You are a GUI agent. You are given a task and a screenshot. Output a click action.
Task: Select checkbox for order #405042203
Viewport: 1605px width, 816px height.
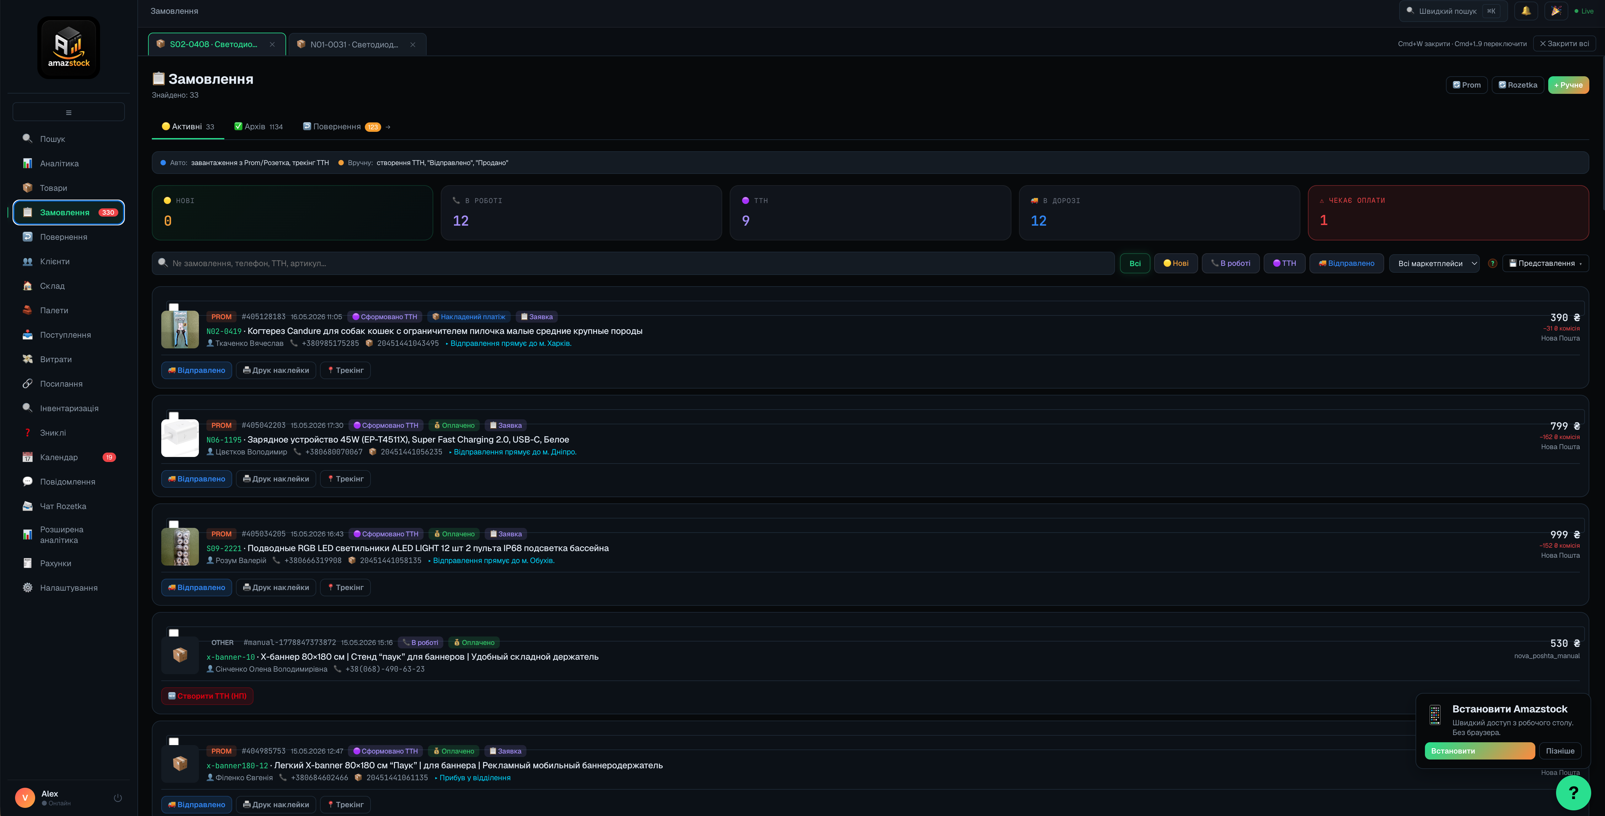174,416
